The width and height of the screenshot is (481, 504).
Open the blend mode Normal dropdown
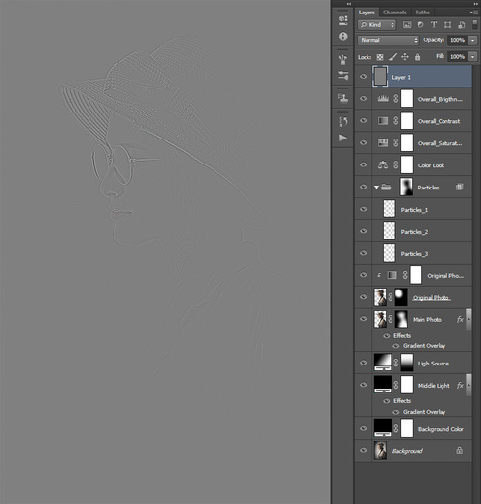388,40
